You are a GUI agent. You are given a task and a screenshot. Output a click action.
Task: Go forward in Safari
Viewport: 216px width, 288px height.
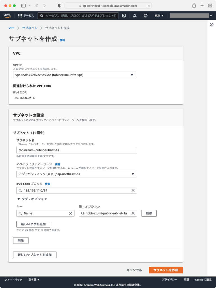coord(44,6)
